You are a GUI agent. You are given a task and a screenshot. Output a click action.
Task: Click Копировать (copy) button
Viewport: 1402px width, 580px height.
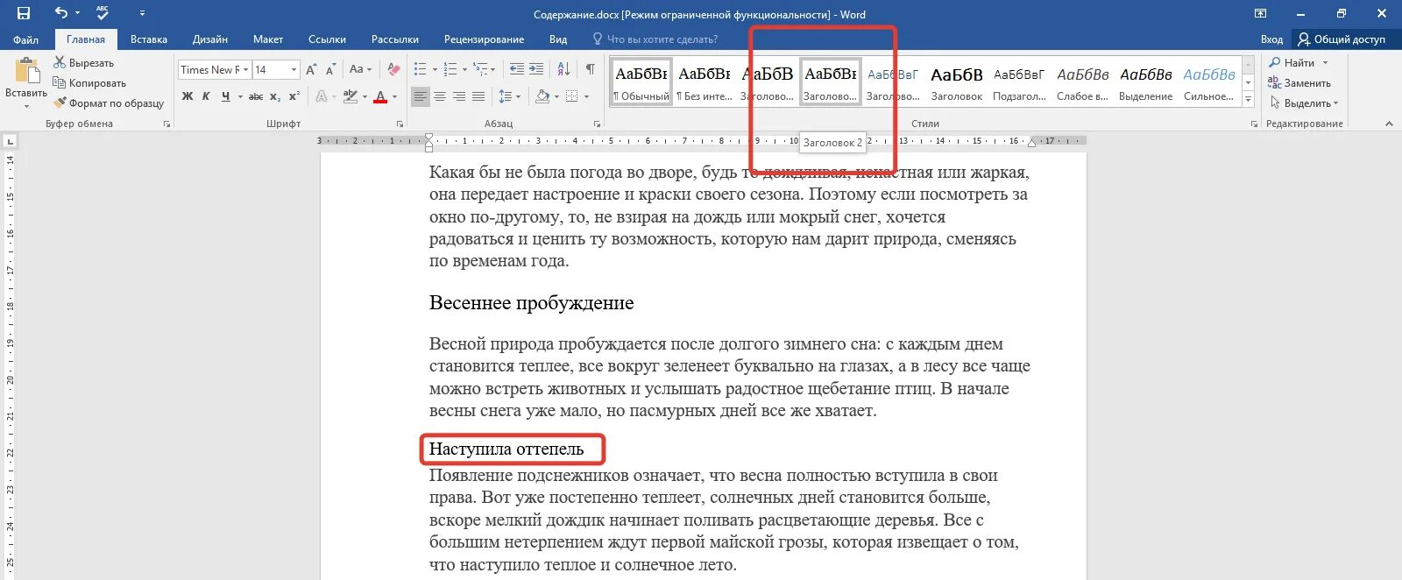point(90,83)
